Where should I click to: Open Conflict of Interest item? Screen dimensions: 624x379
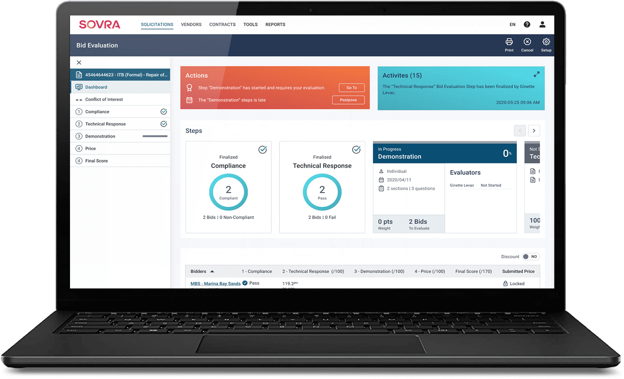pos(120,99)
